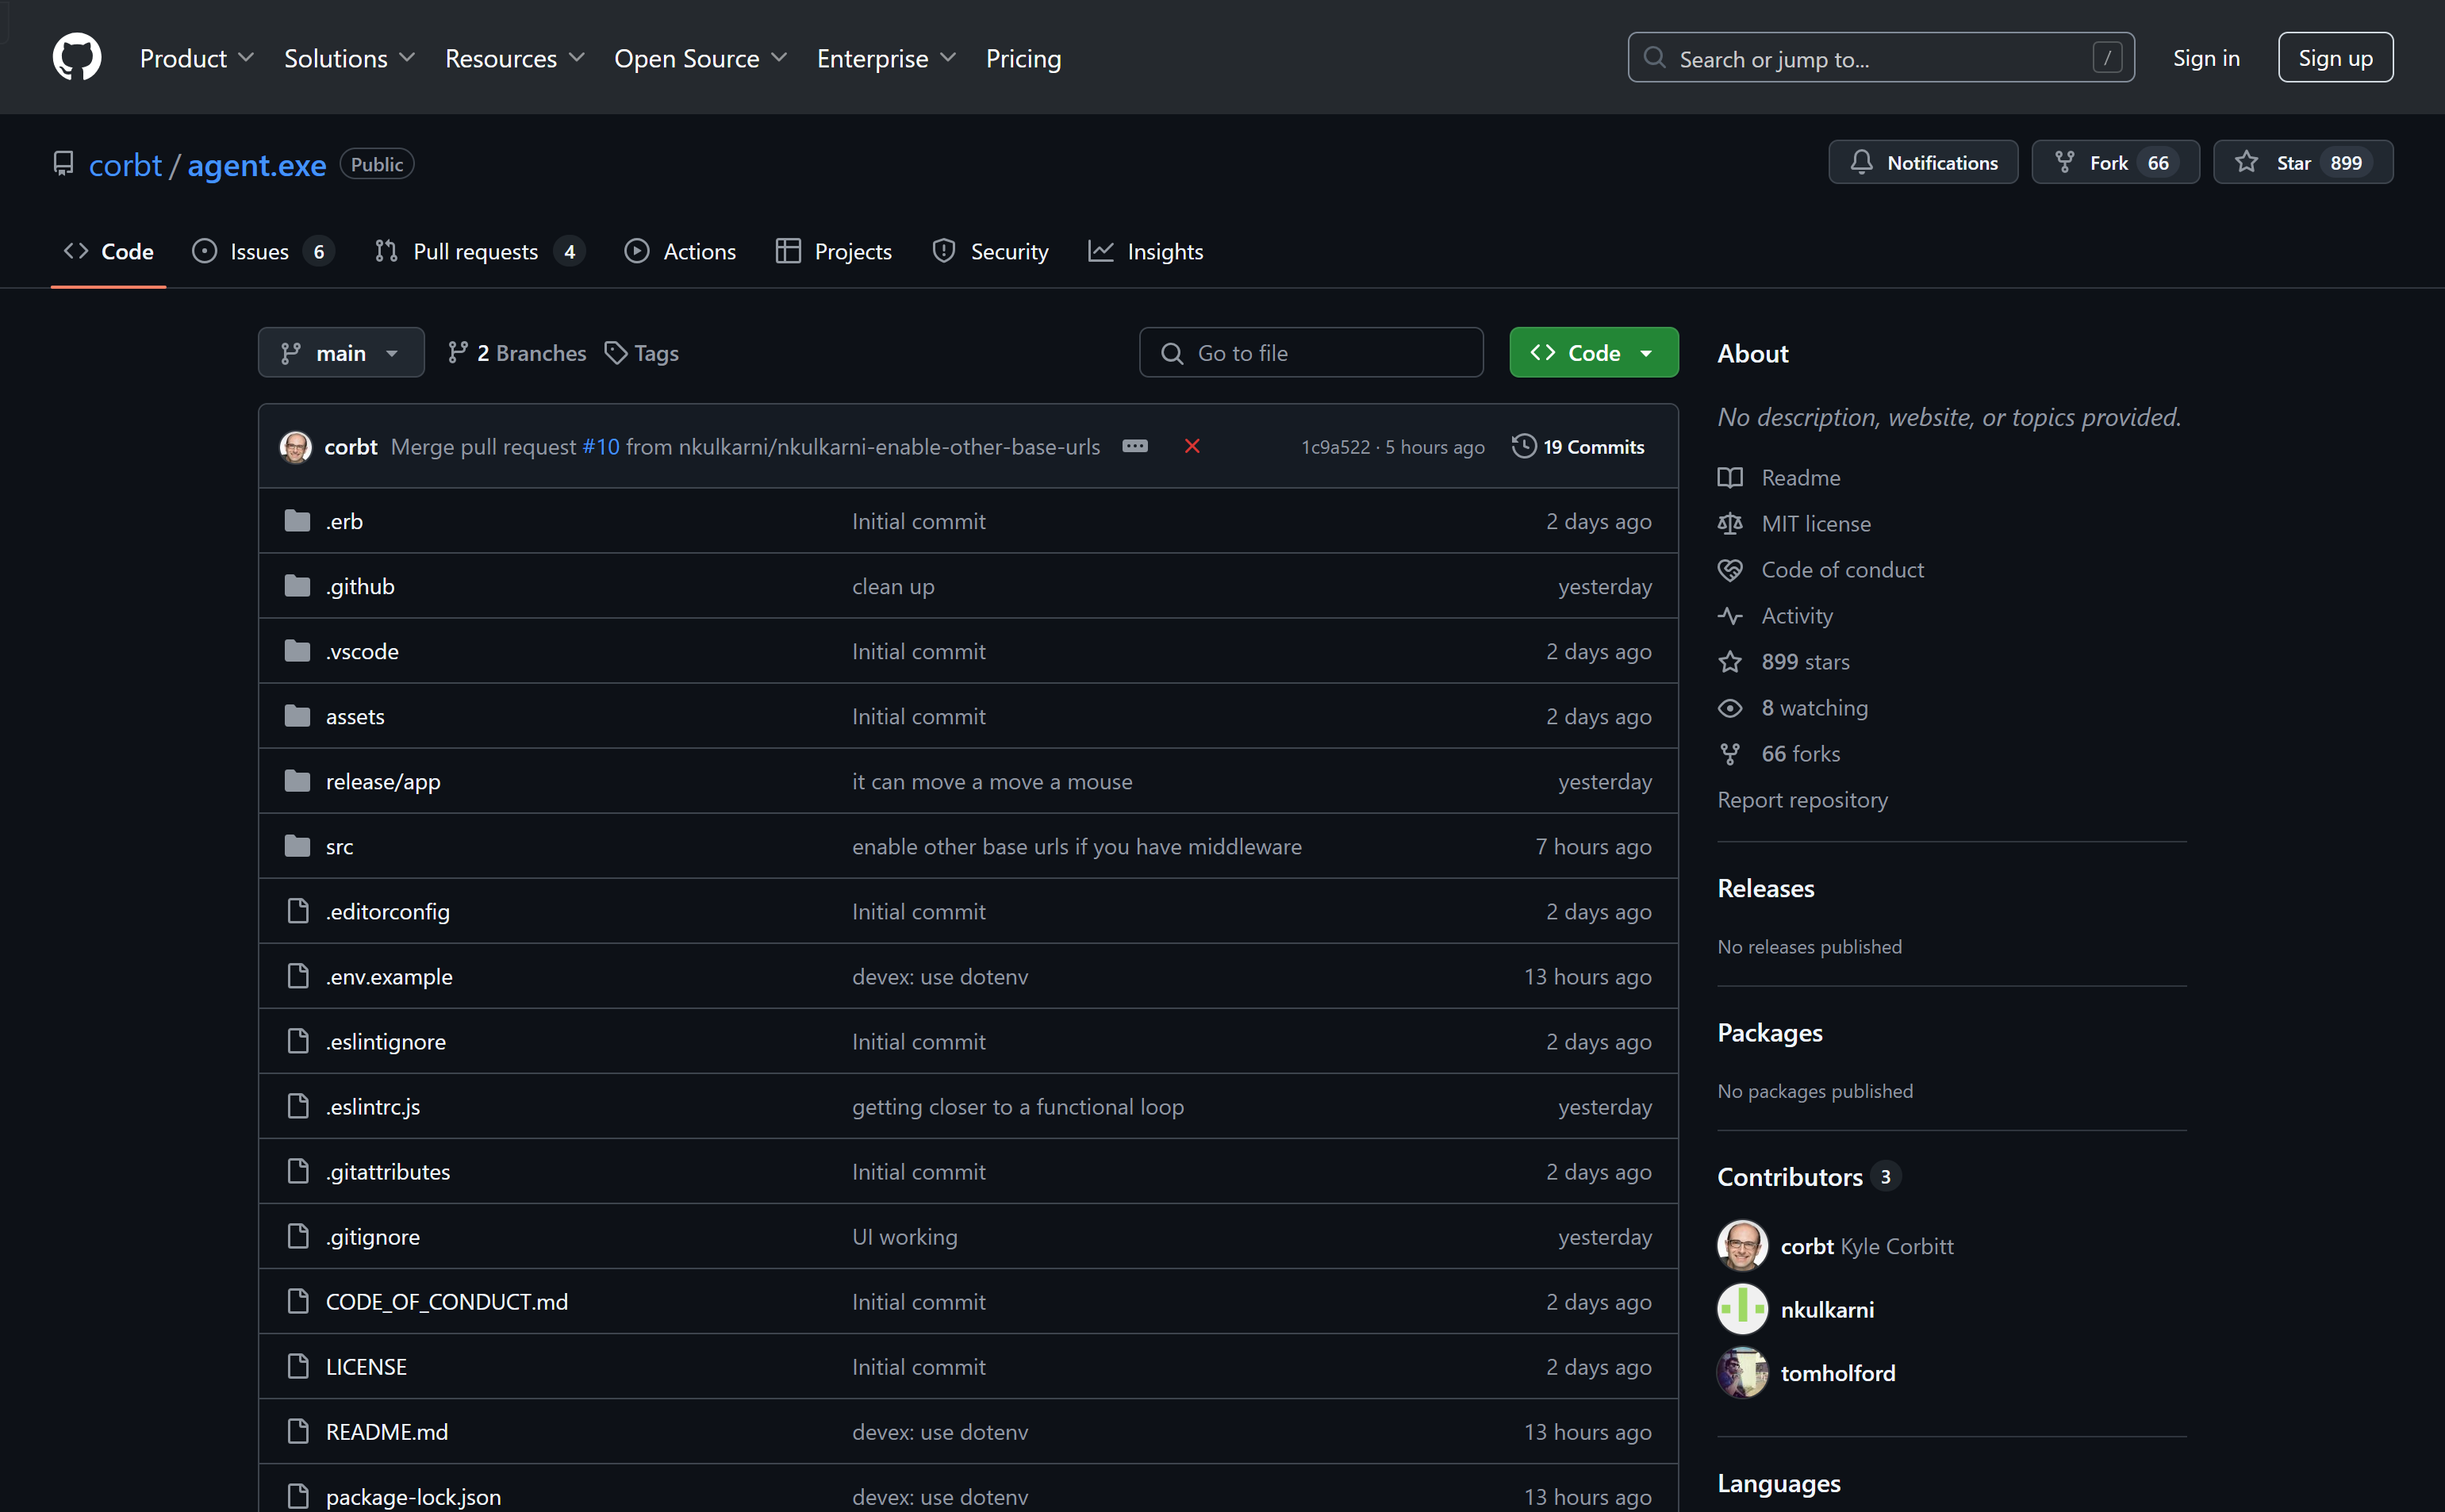
Task: Switch to the Projects tab
Action: pos(834,251)
